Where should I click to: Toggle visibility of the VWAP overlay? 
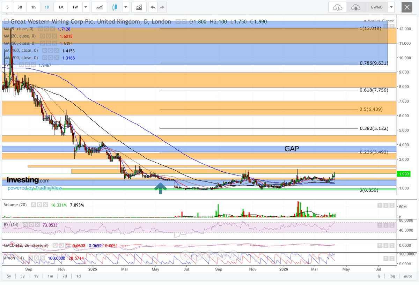21,65
